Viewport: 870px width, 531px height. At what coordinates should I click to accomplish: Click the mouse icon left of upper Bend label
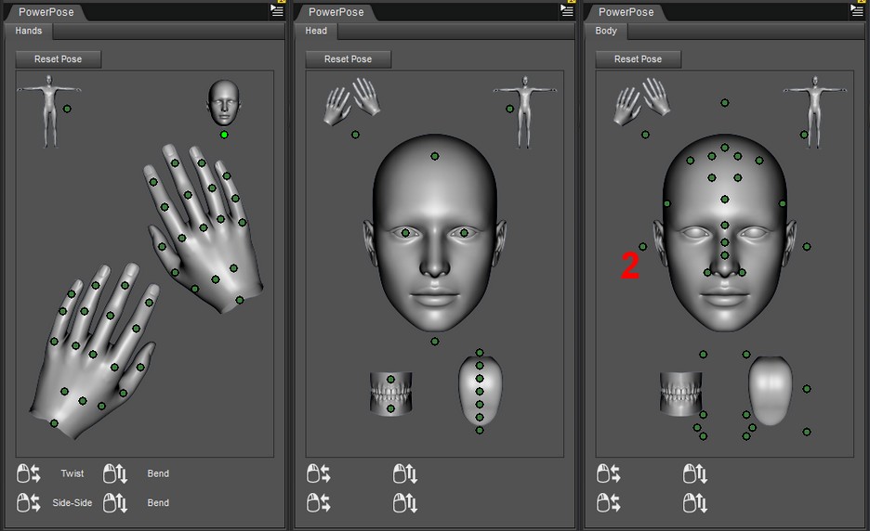click(115, 474)
